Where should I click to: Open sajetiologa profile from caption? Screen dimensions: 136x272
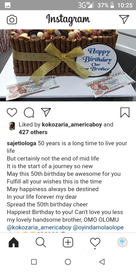[22, 143]
